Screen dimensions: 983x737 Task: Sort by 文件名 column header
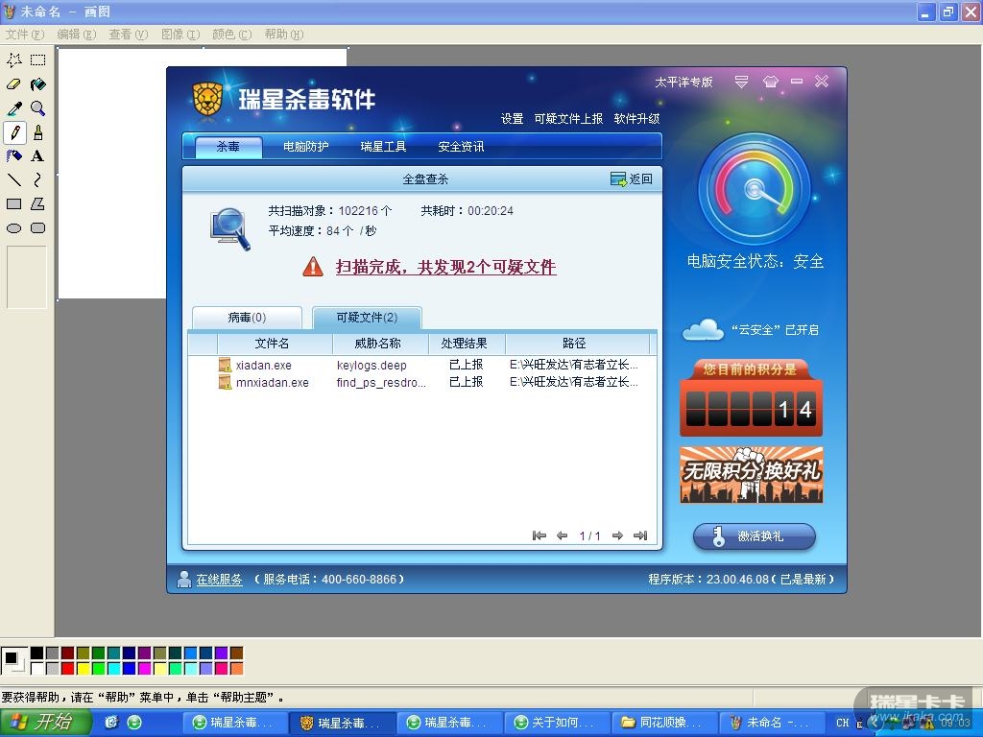point(275,344)
